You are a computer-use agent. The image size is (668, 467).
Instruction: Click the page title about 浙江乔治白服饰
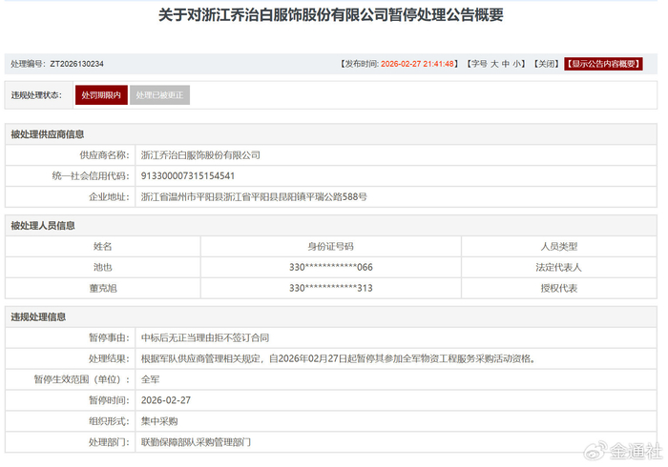click(x=331, y=15)
